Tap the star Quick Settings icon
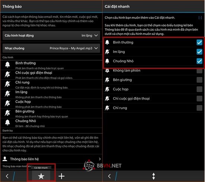 coord(41,176)
